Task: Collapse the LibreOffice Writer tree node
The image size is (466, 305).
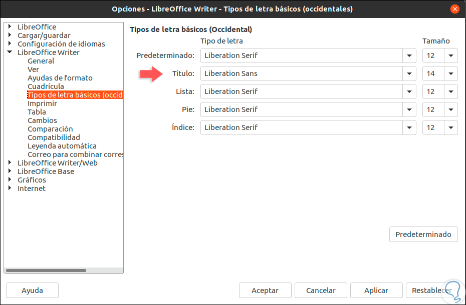Action: [10, 52]
